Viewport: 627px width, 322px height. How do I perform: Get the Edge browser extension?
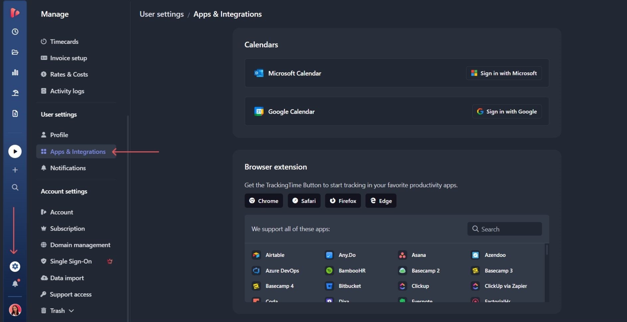point(381,201)
